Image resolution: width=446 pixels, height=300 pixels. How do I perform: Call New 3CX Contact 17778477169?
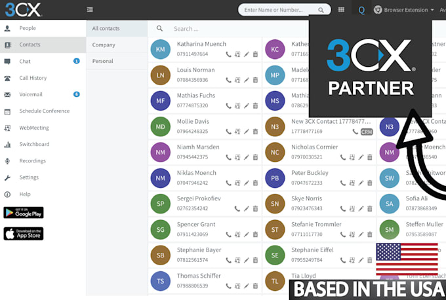coord(355,132)
